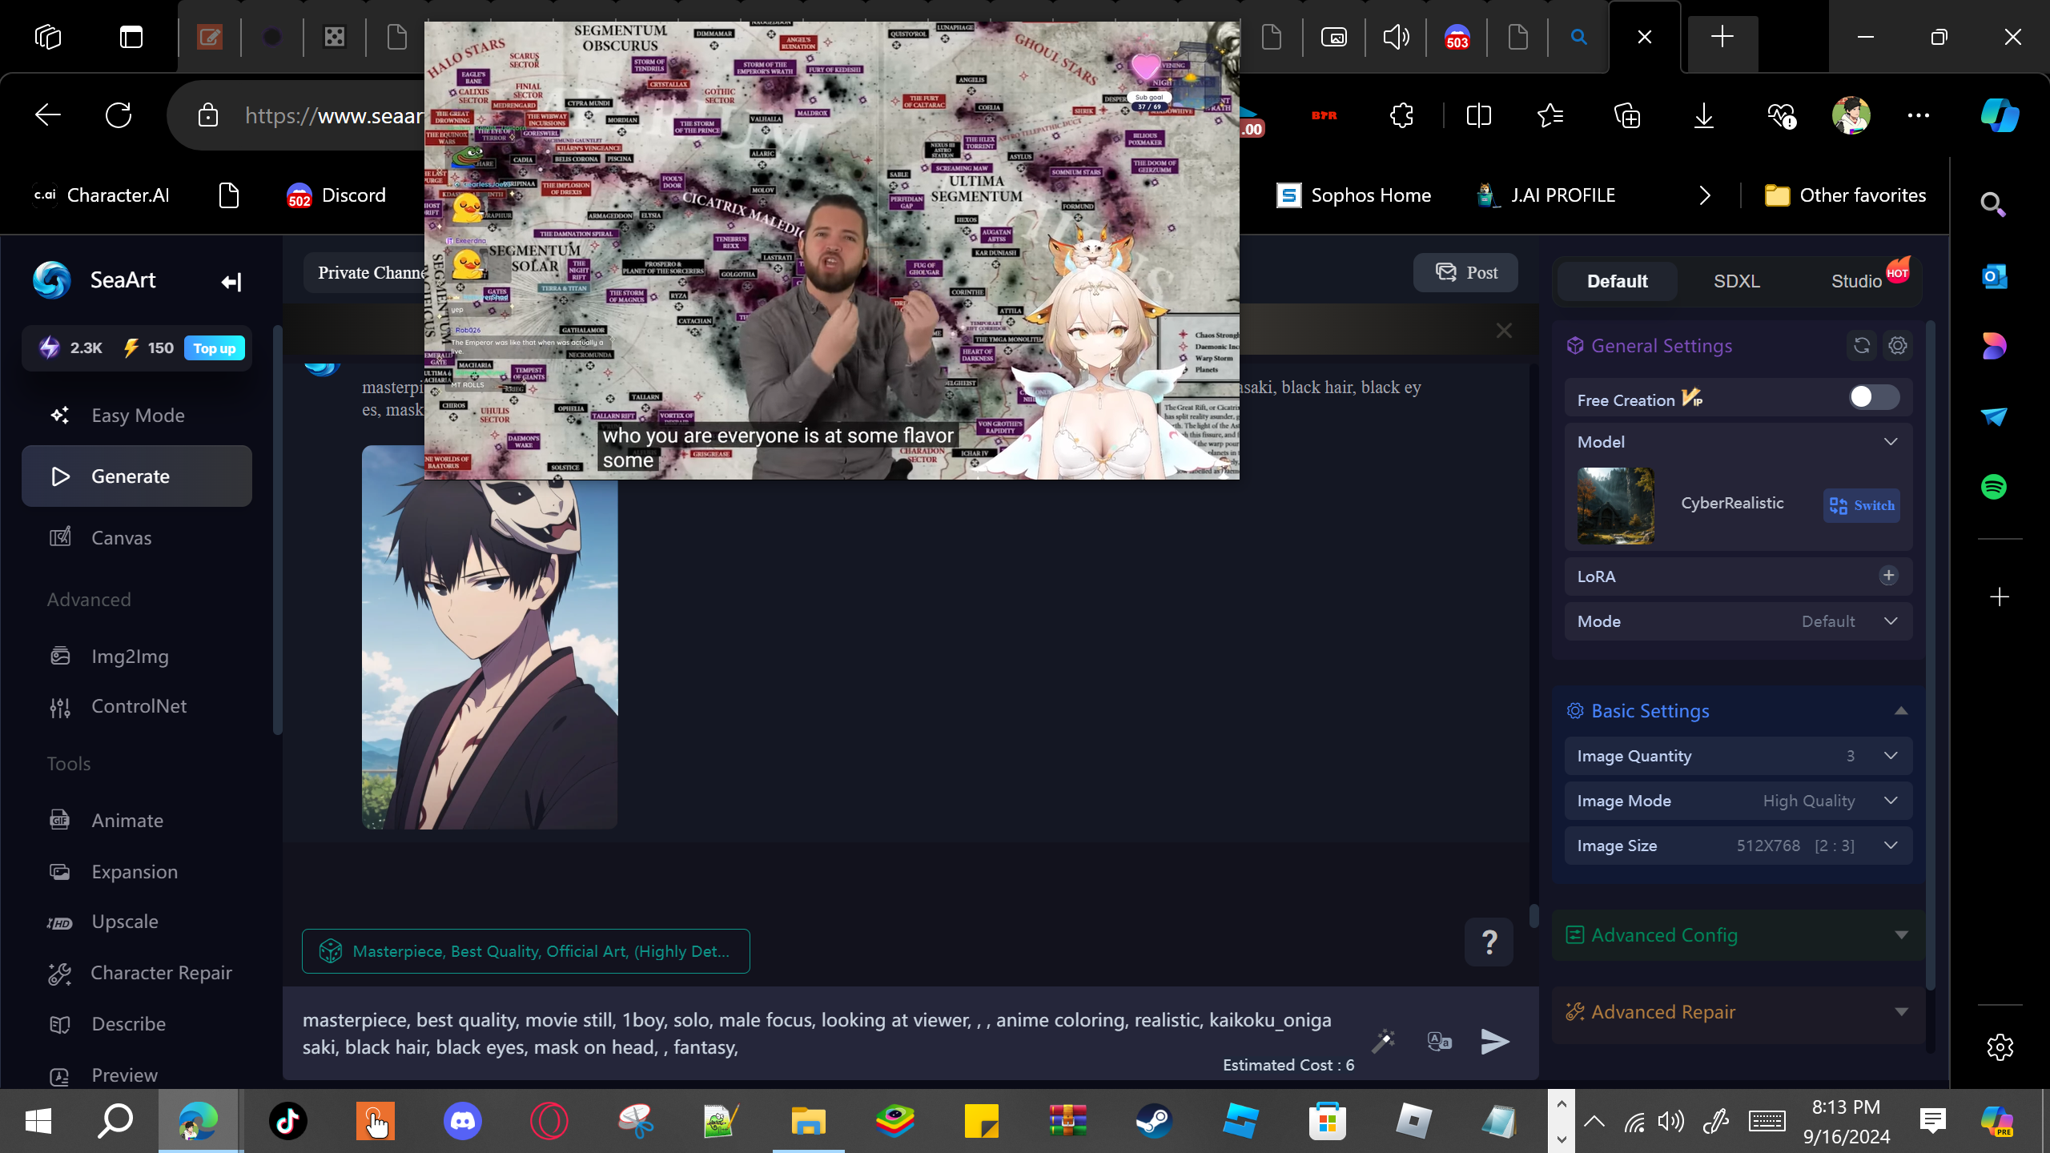The image size is (2050, 1153).
Task: Expand the Advanced Repair section
Action: [x=1901, y=1012]
